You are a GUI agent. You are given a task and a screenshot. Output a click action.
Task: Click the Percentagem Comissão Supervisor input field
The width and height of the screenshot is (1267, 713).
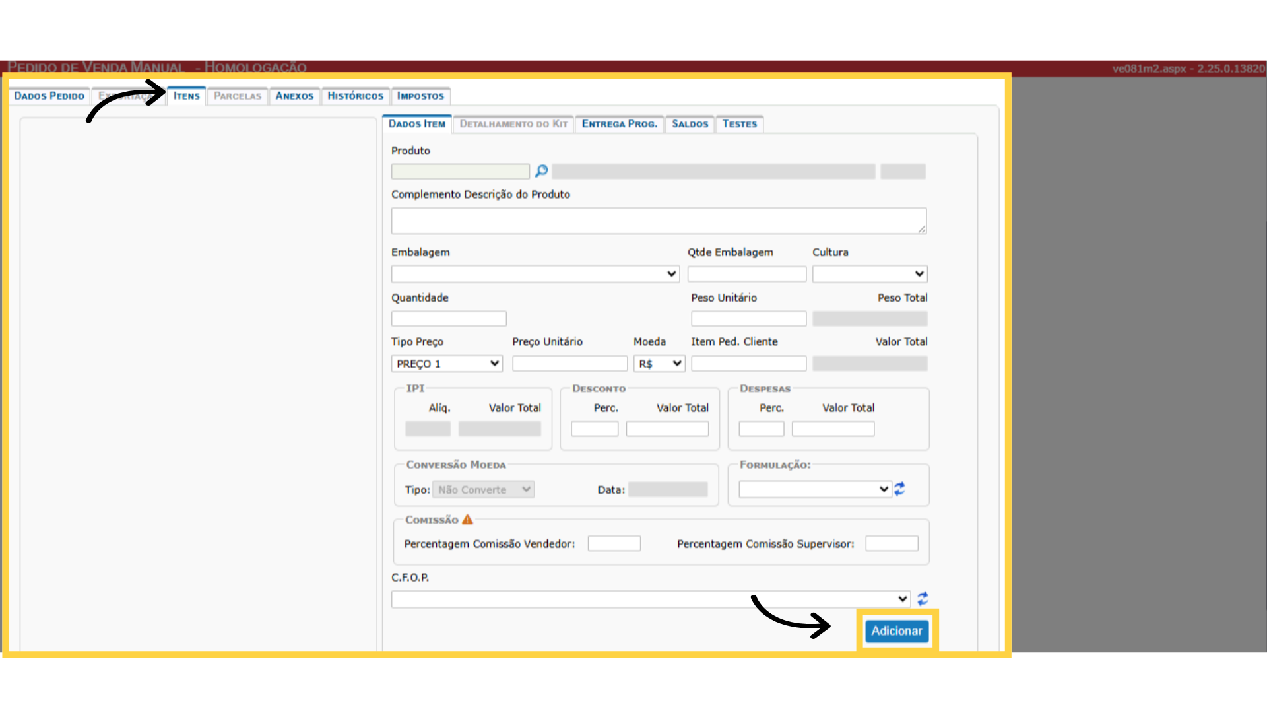coord(892,543)
